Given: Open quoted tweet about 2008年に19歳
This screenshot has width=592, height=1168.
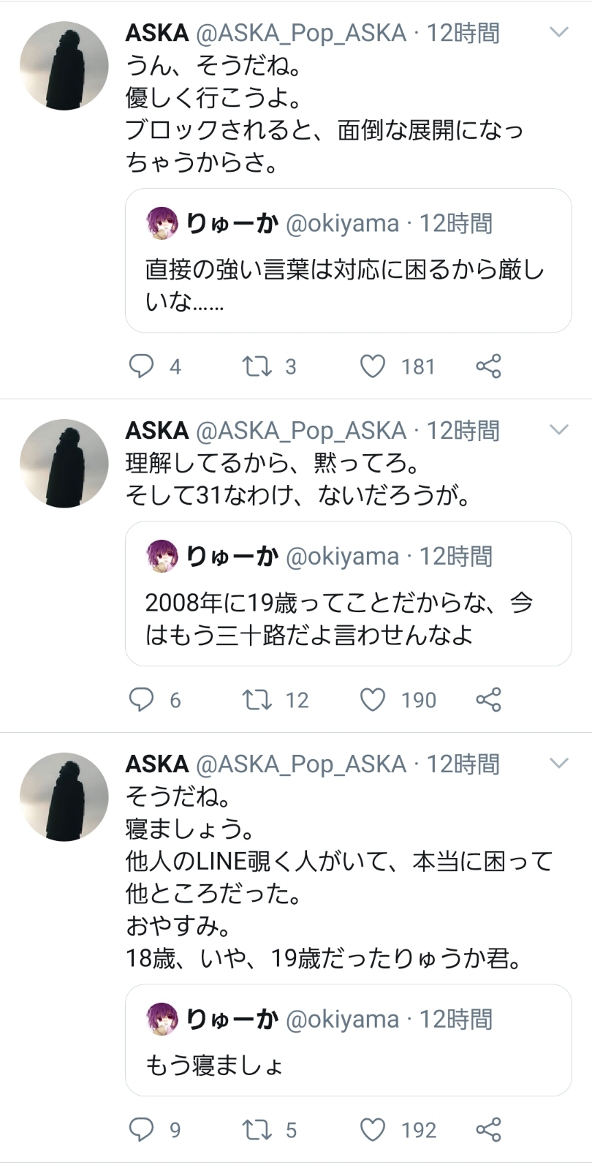Looking at the screenshot, I should pyautogui.click(x=348, y=593).
